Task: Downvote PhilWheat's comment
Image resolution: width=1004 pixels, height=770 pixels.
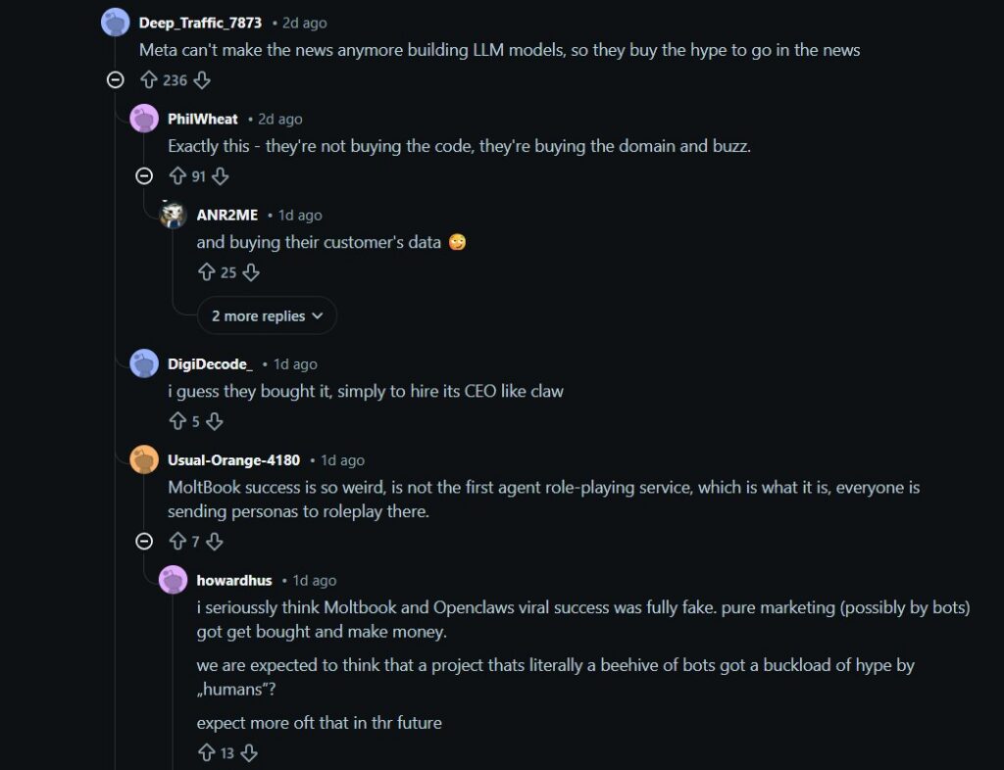Action: [220, 176]
